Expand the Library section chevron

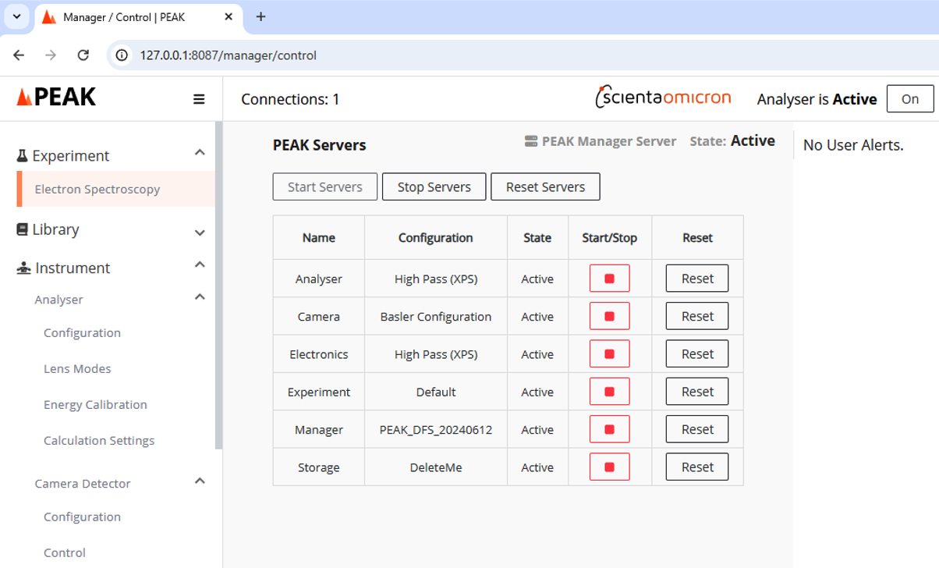point(200,232)
